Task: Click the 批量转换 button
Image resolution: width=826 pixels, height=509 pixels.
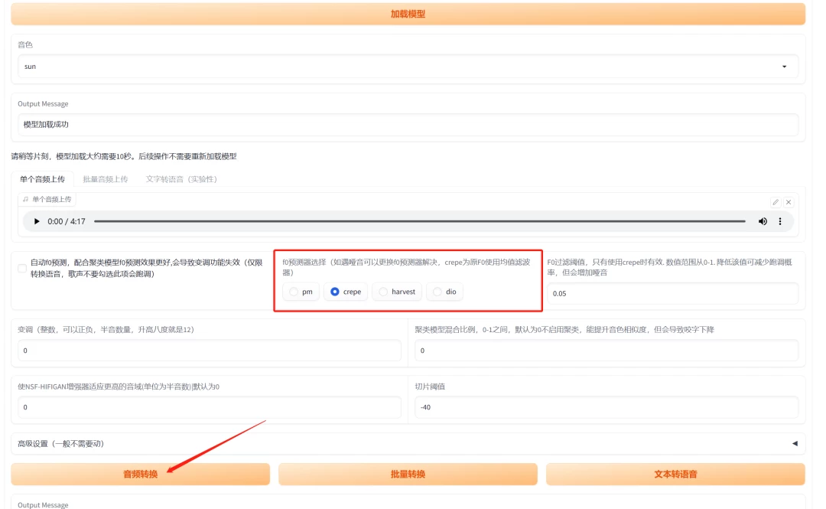Action: click(408, 475)
